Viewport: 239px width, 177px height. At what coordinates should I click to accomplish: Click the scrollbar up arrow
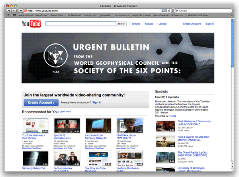232,164
